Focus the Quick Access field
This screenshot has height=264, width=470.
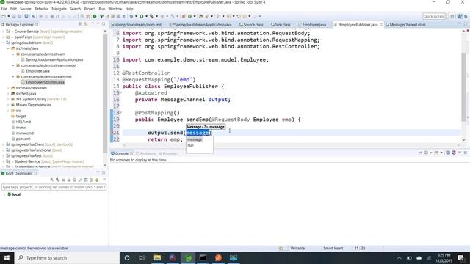click(434, 16)
